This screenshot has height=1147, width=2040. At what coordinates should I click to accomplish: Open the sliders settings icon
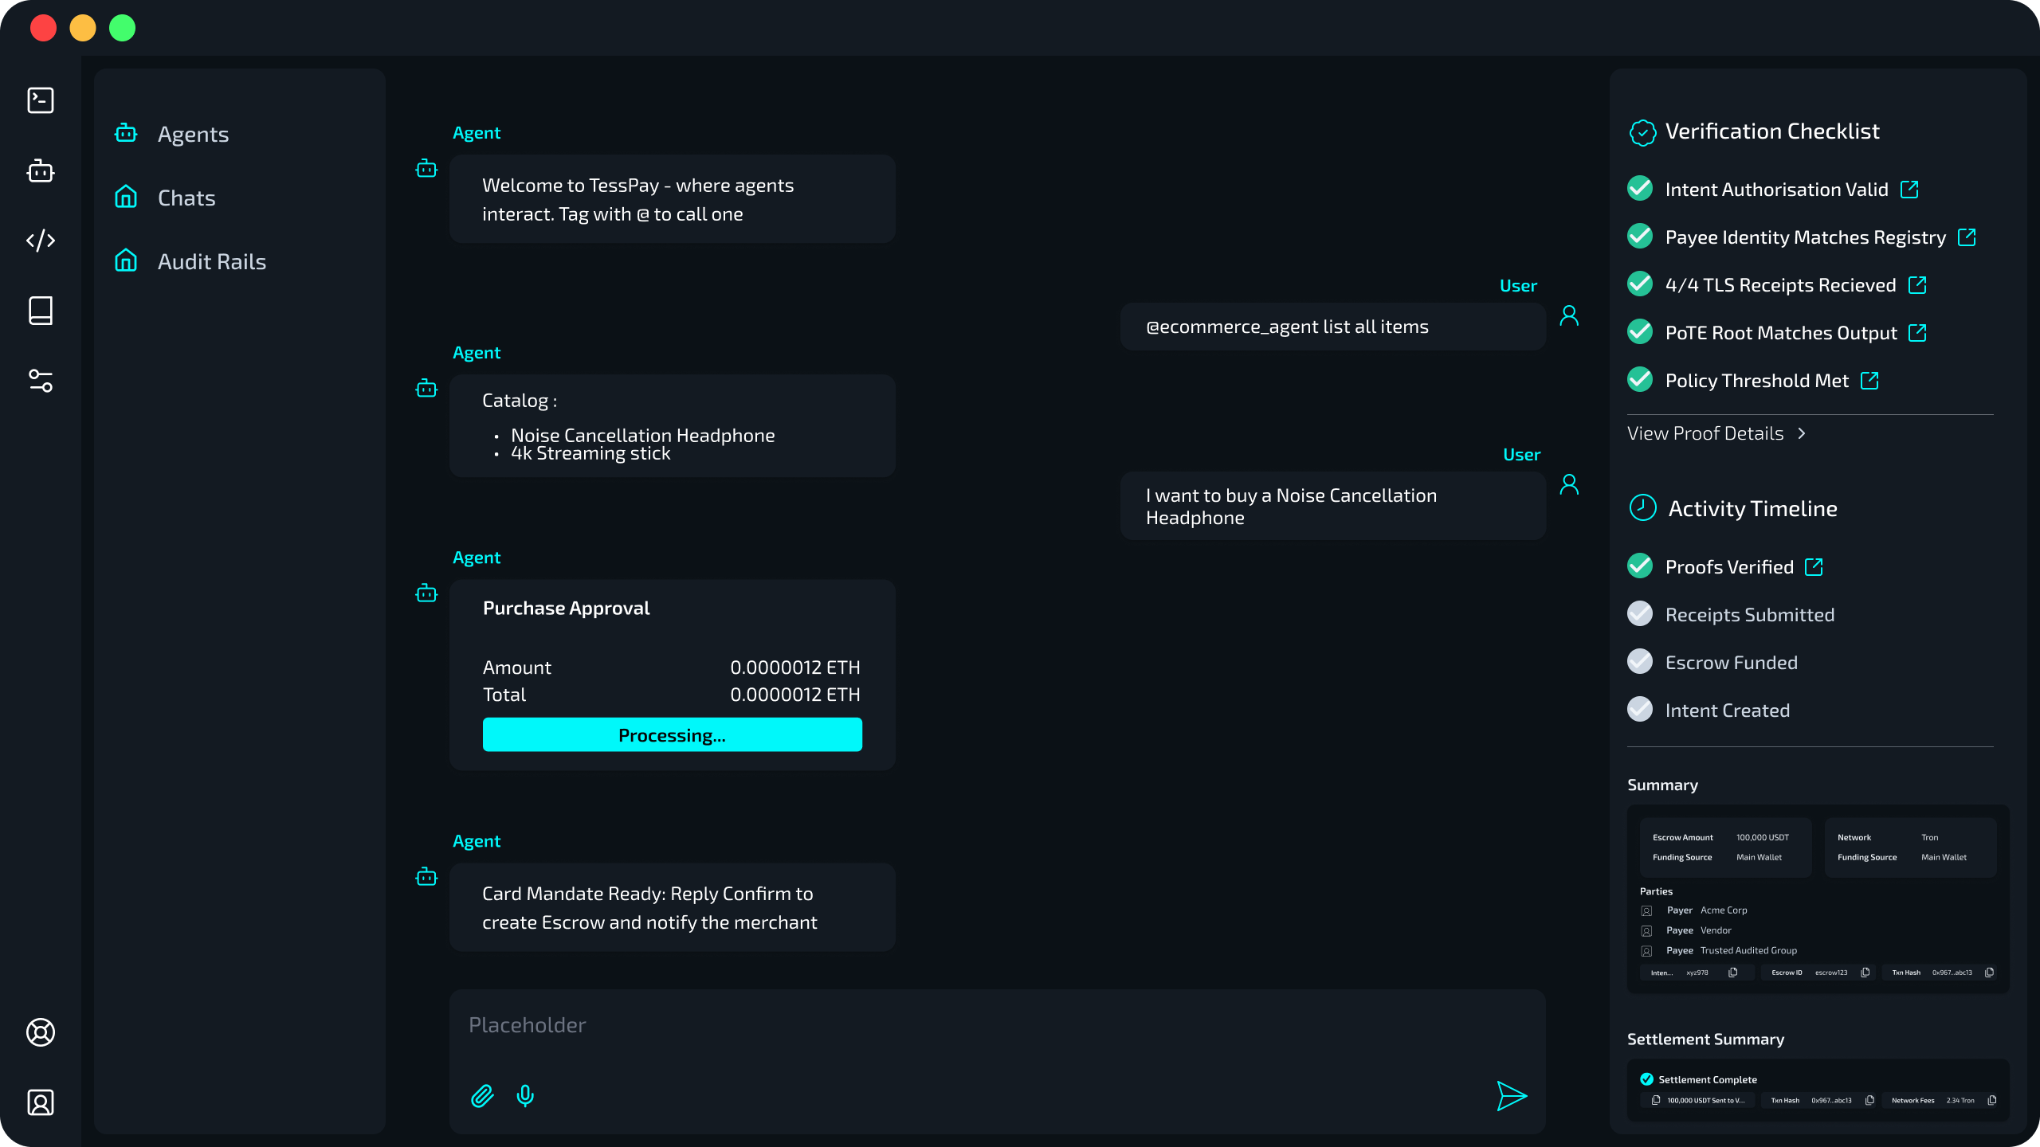pyautogui.click(x=41, y=381)
